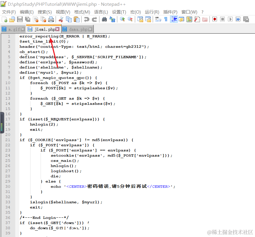Open the 语言(L) menu
The image size is (255, 237).
tap(101, 12)
